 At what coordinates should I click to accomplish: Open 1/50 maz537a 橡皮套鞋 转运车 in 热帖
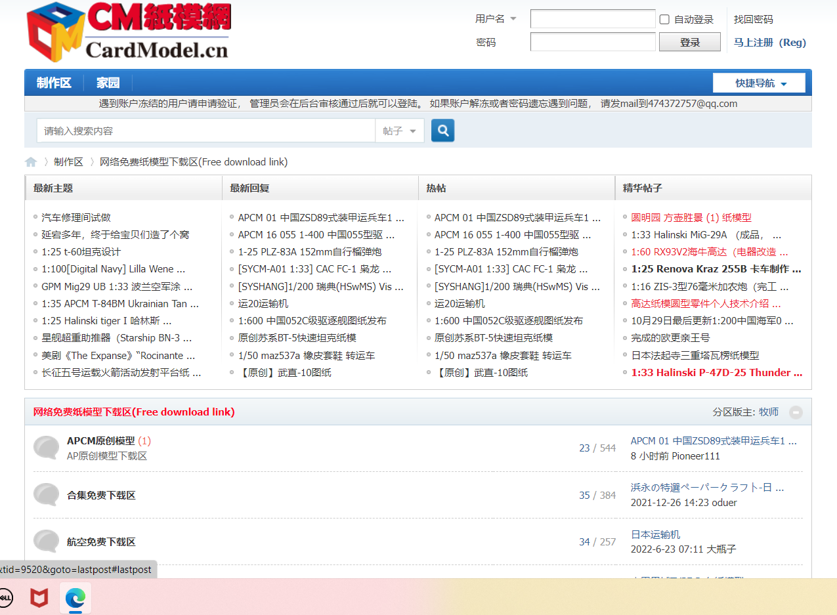(x=503, y=355)
